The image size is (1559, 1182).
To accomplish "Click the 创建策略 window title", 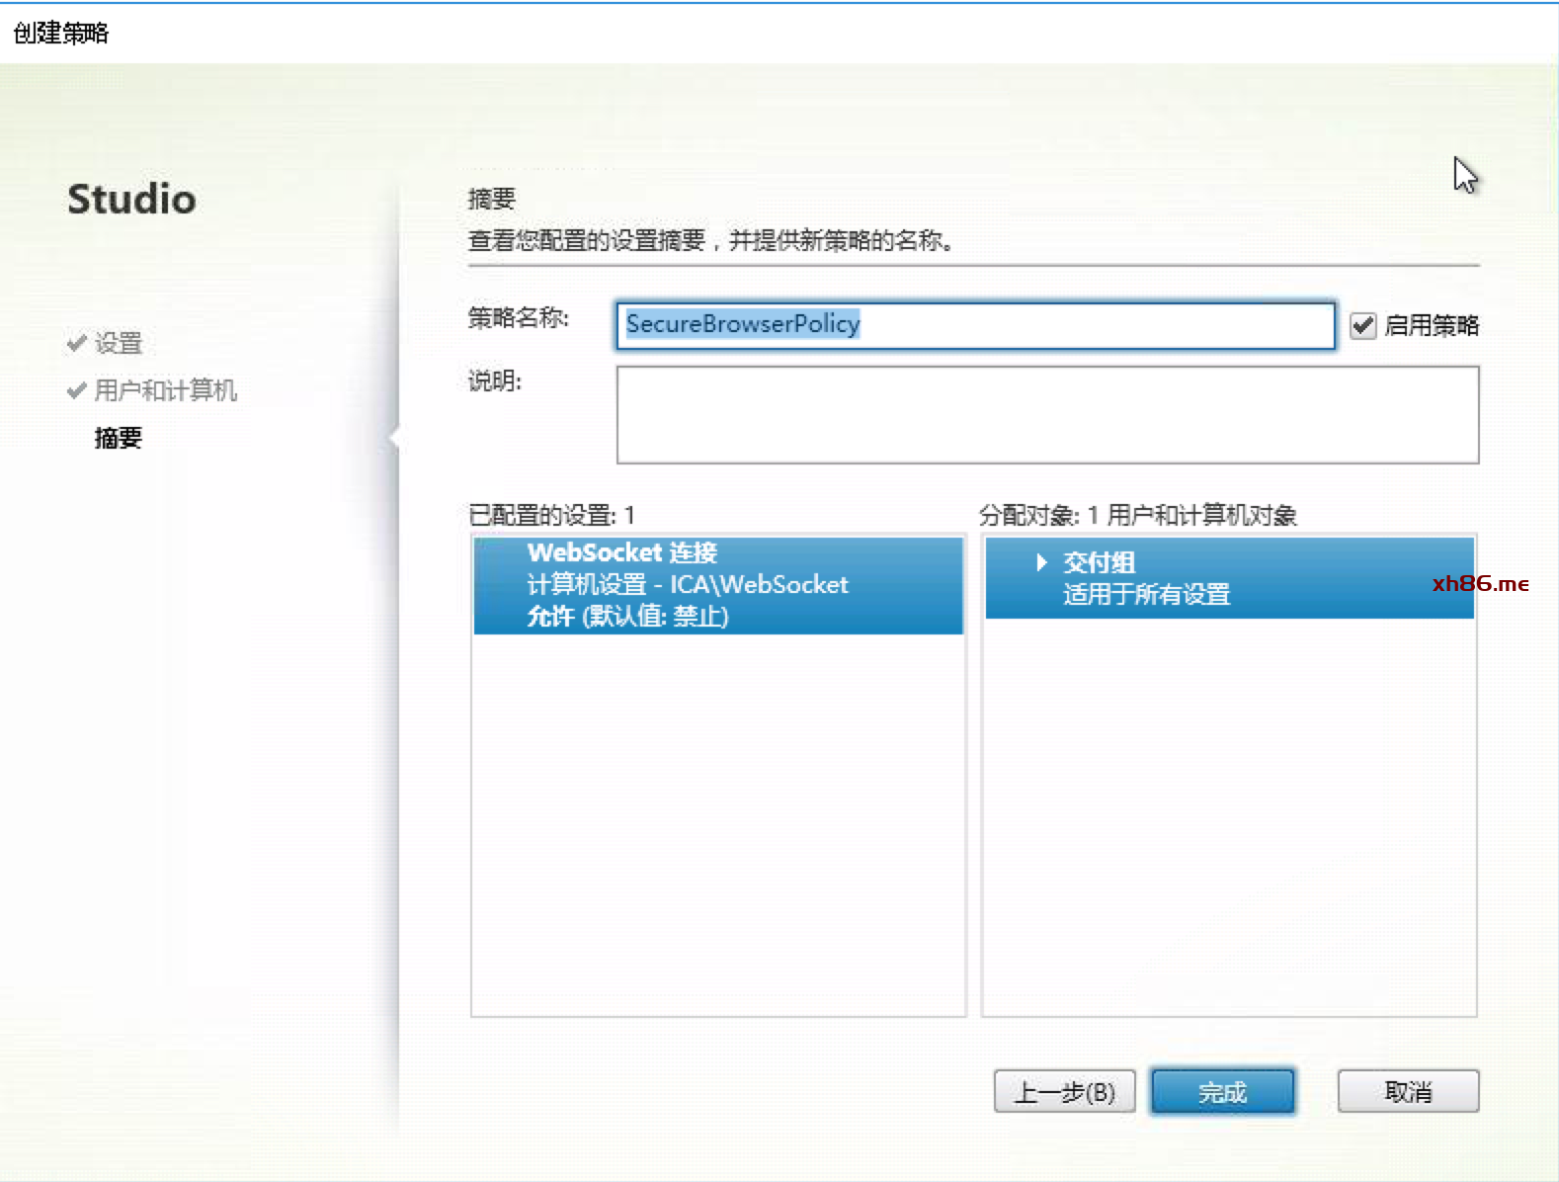I will tap(61, 33).
